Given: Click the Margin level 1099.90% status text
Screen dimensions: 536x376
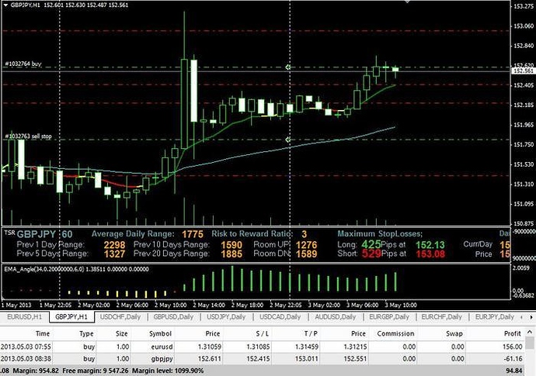Looking at the screenshot, I should coord(168,371).
